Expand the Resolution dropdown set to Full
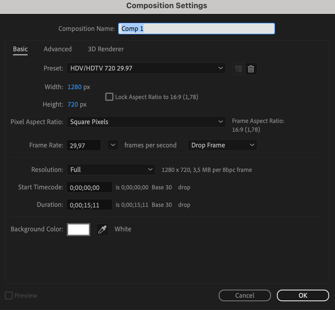 pyautogui.click(x=111, y=170)
